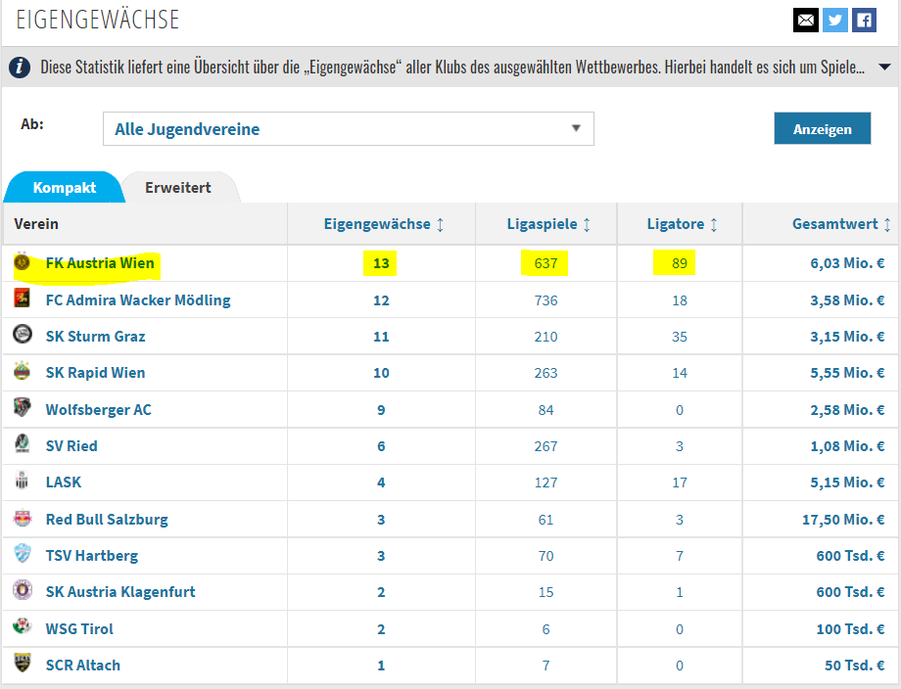Open the Red Bull Salzburg crest
Image resolution: width=901 pixels, height=689 pixels.
pyautogui.click(x=22, y=518)
